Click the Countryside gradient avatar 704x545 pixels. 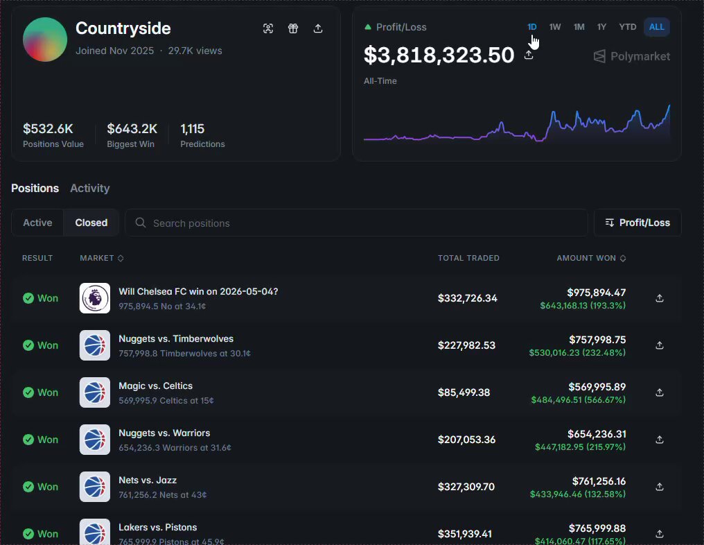coord(45,40)
